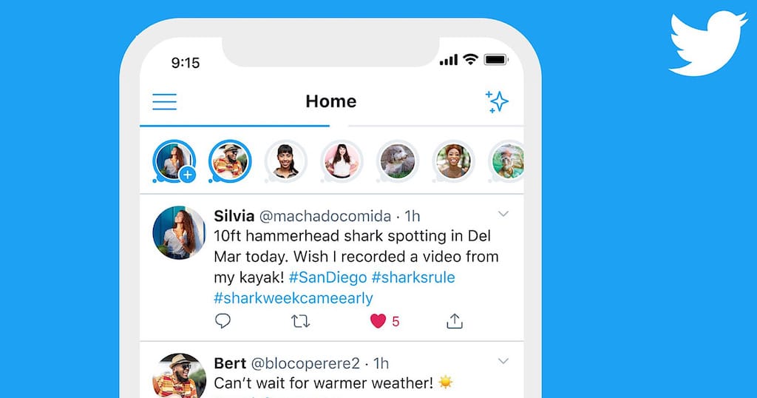Share Silvia's tweet via share icon
The image size is (757, 398).
tap(455, 321)
